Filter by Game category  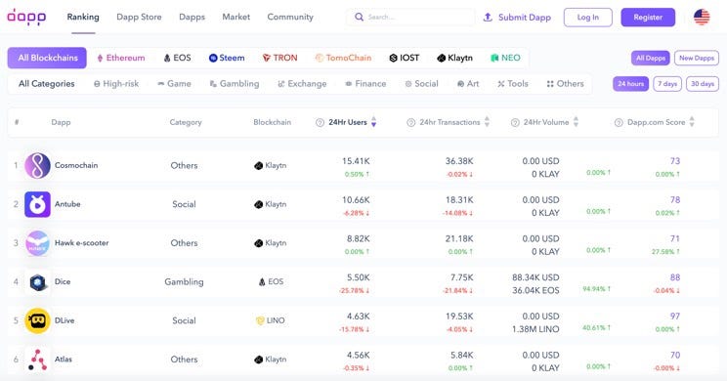[x=174, y=84]
